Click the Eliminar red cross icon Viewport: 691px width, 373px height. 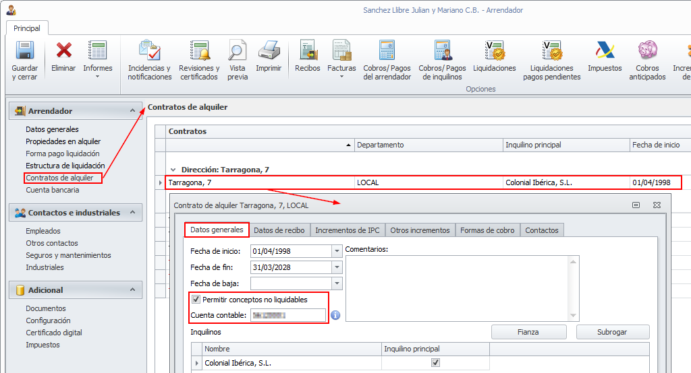[x=63, y=50]
